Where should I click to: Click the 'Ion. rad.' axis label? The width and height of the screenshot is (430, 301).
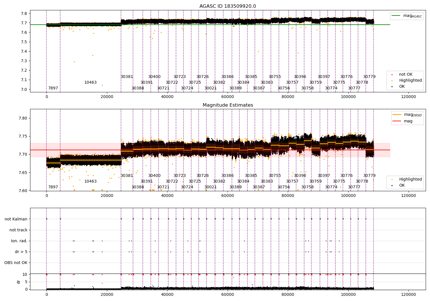coord(19,241)
